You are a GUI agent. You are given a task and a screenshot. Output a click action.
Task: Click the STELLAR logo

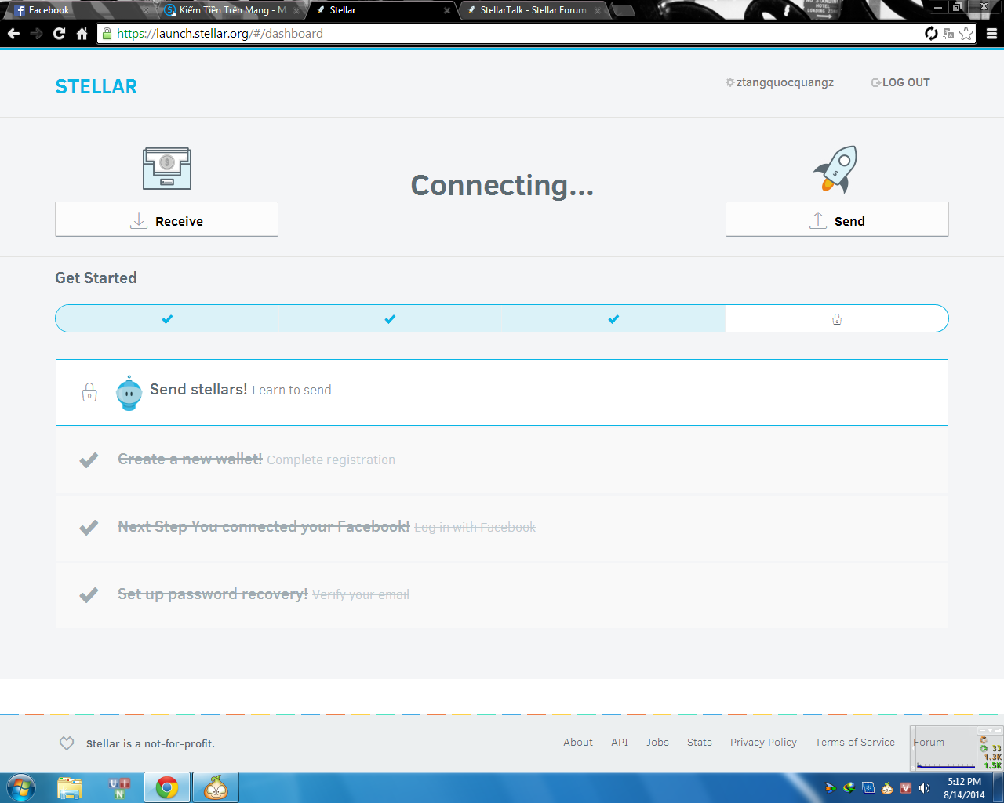[x=96, y=86]
